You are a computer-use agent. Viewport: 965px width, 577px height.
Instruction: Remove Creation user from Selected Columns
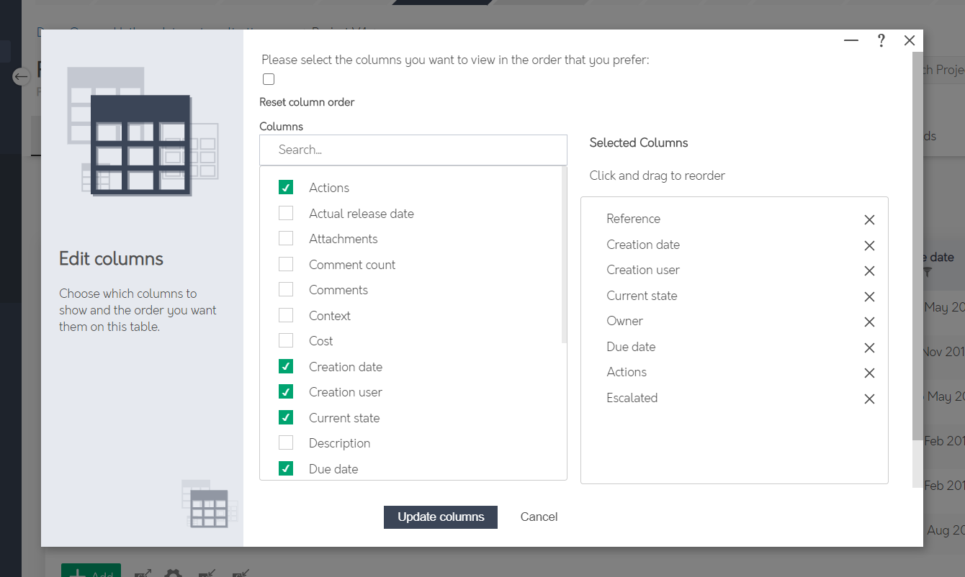pyautogui.click(x=869, y=271)
